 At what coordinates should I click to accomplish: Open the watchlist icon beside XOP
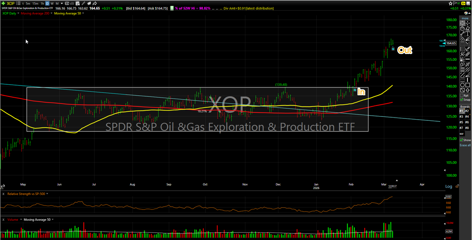[x=18, y=4]
